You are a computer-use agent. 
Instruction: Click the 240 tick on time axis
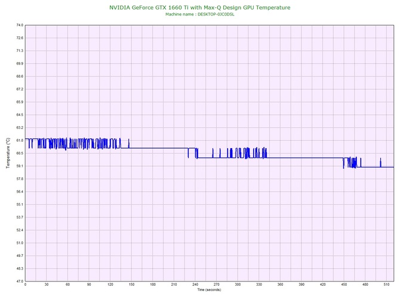[195, 284]
